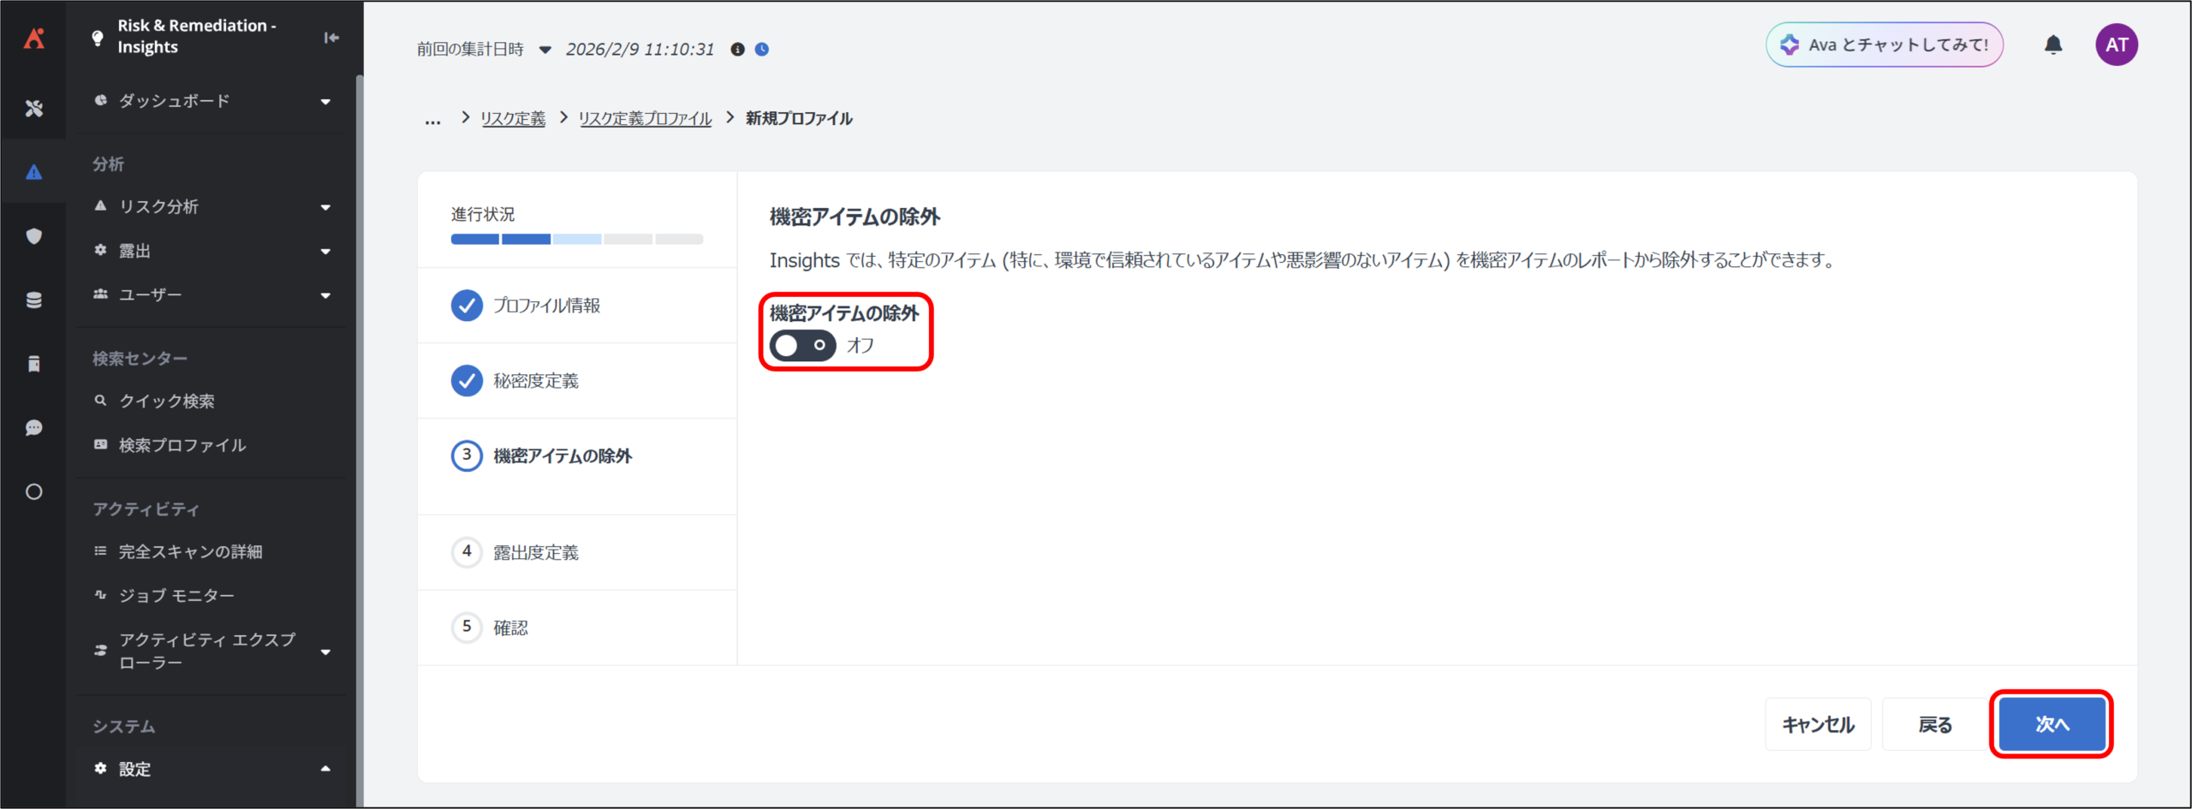
Task: Collapse the sidebar using the collapse icon
Action: (x=331, y=38)
